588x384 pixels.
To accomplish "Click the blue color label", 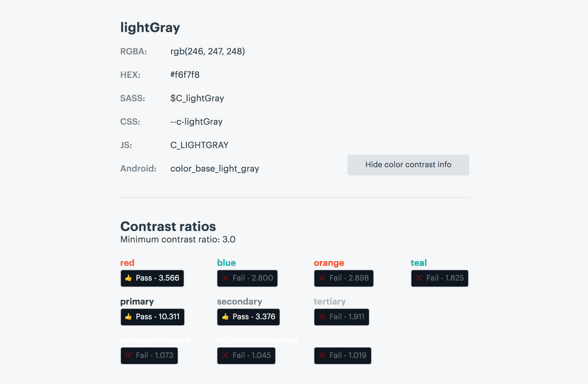I will coord(226,263).
